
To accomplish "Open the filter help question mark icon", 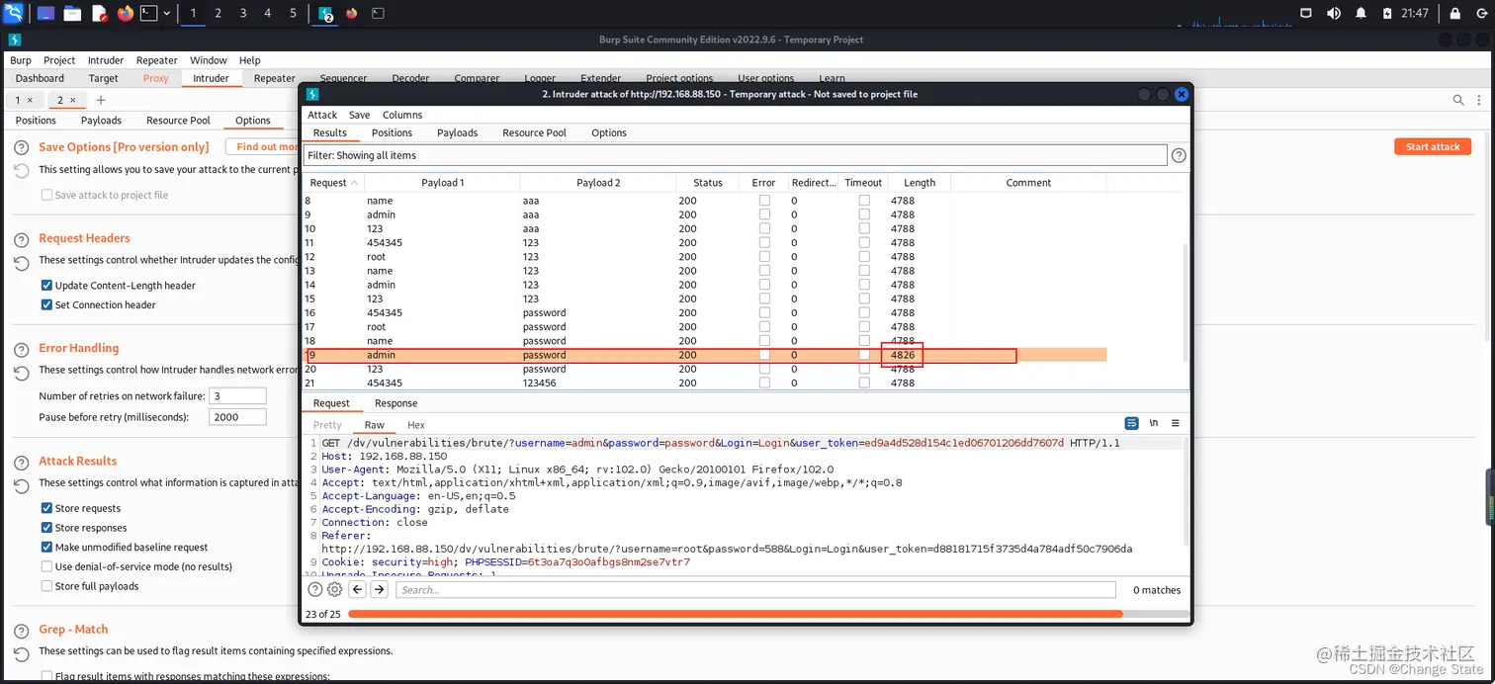I will [x=1179, y=155].
